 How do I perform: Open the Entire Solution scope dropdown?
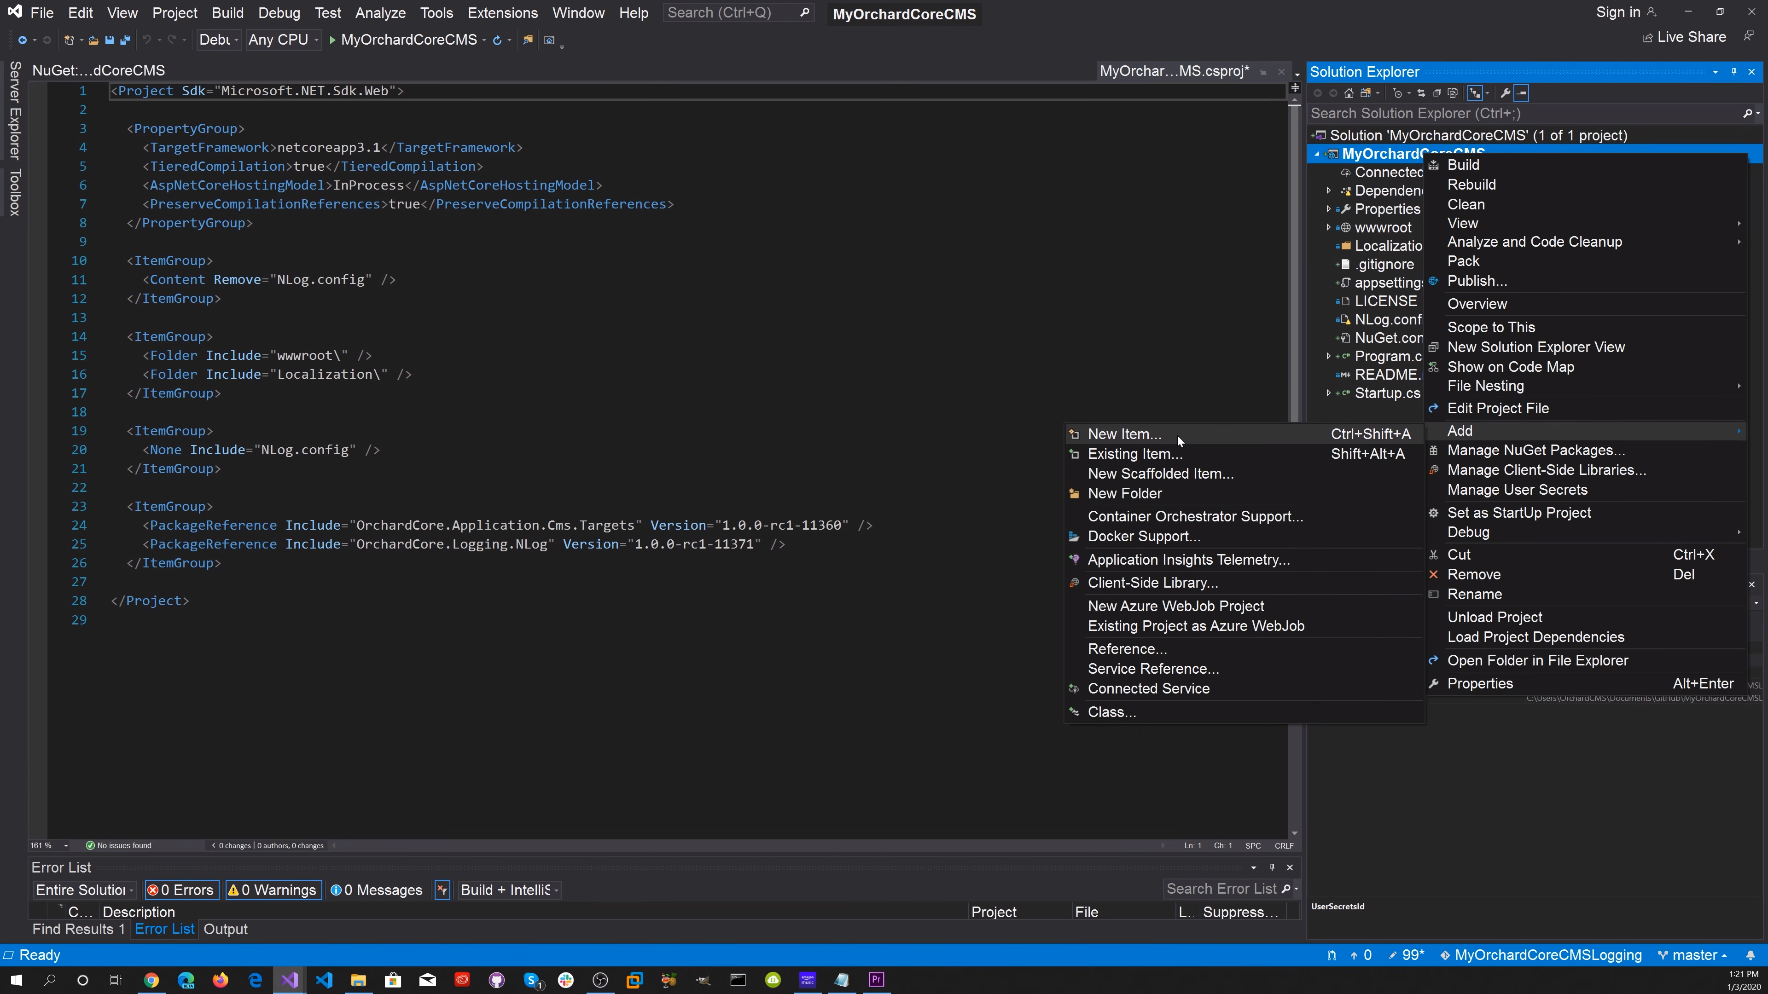click(85, 890)
